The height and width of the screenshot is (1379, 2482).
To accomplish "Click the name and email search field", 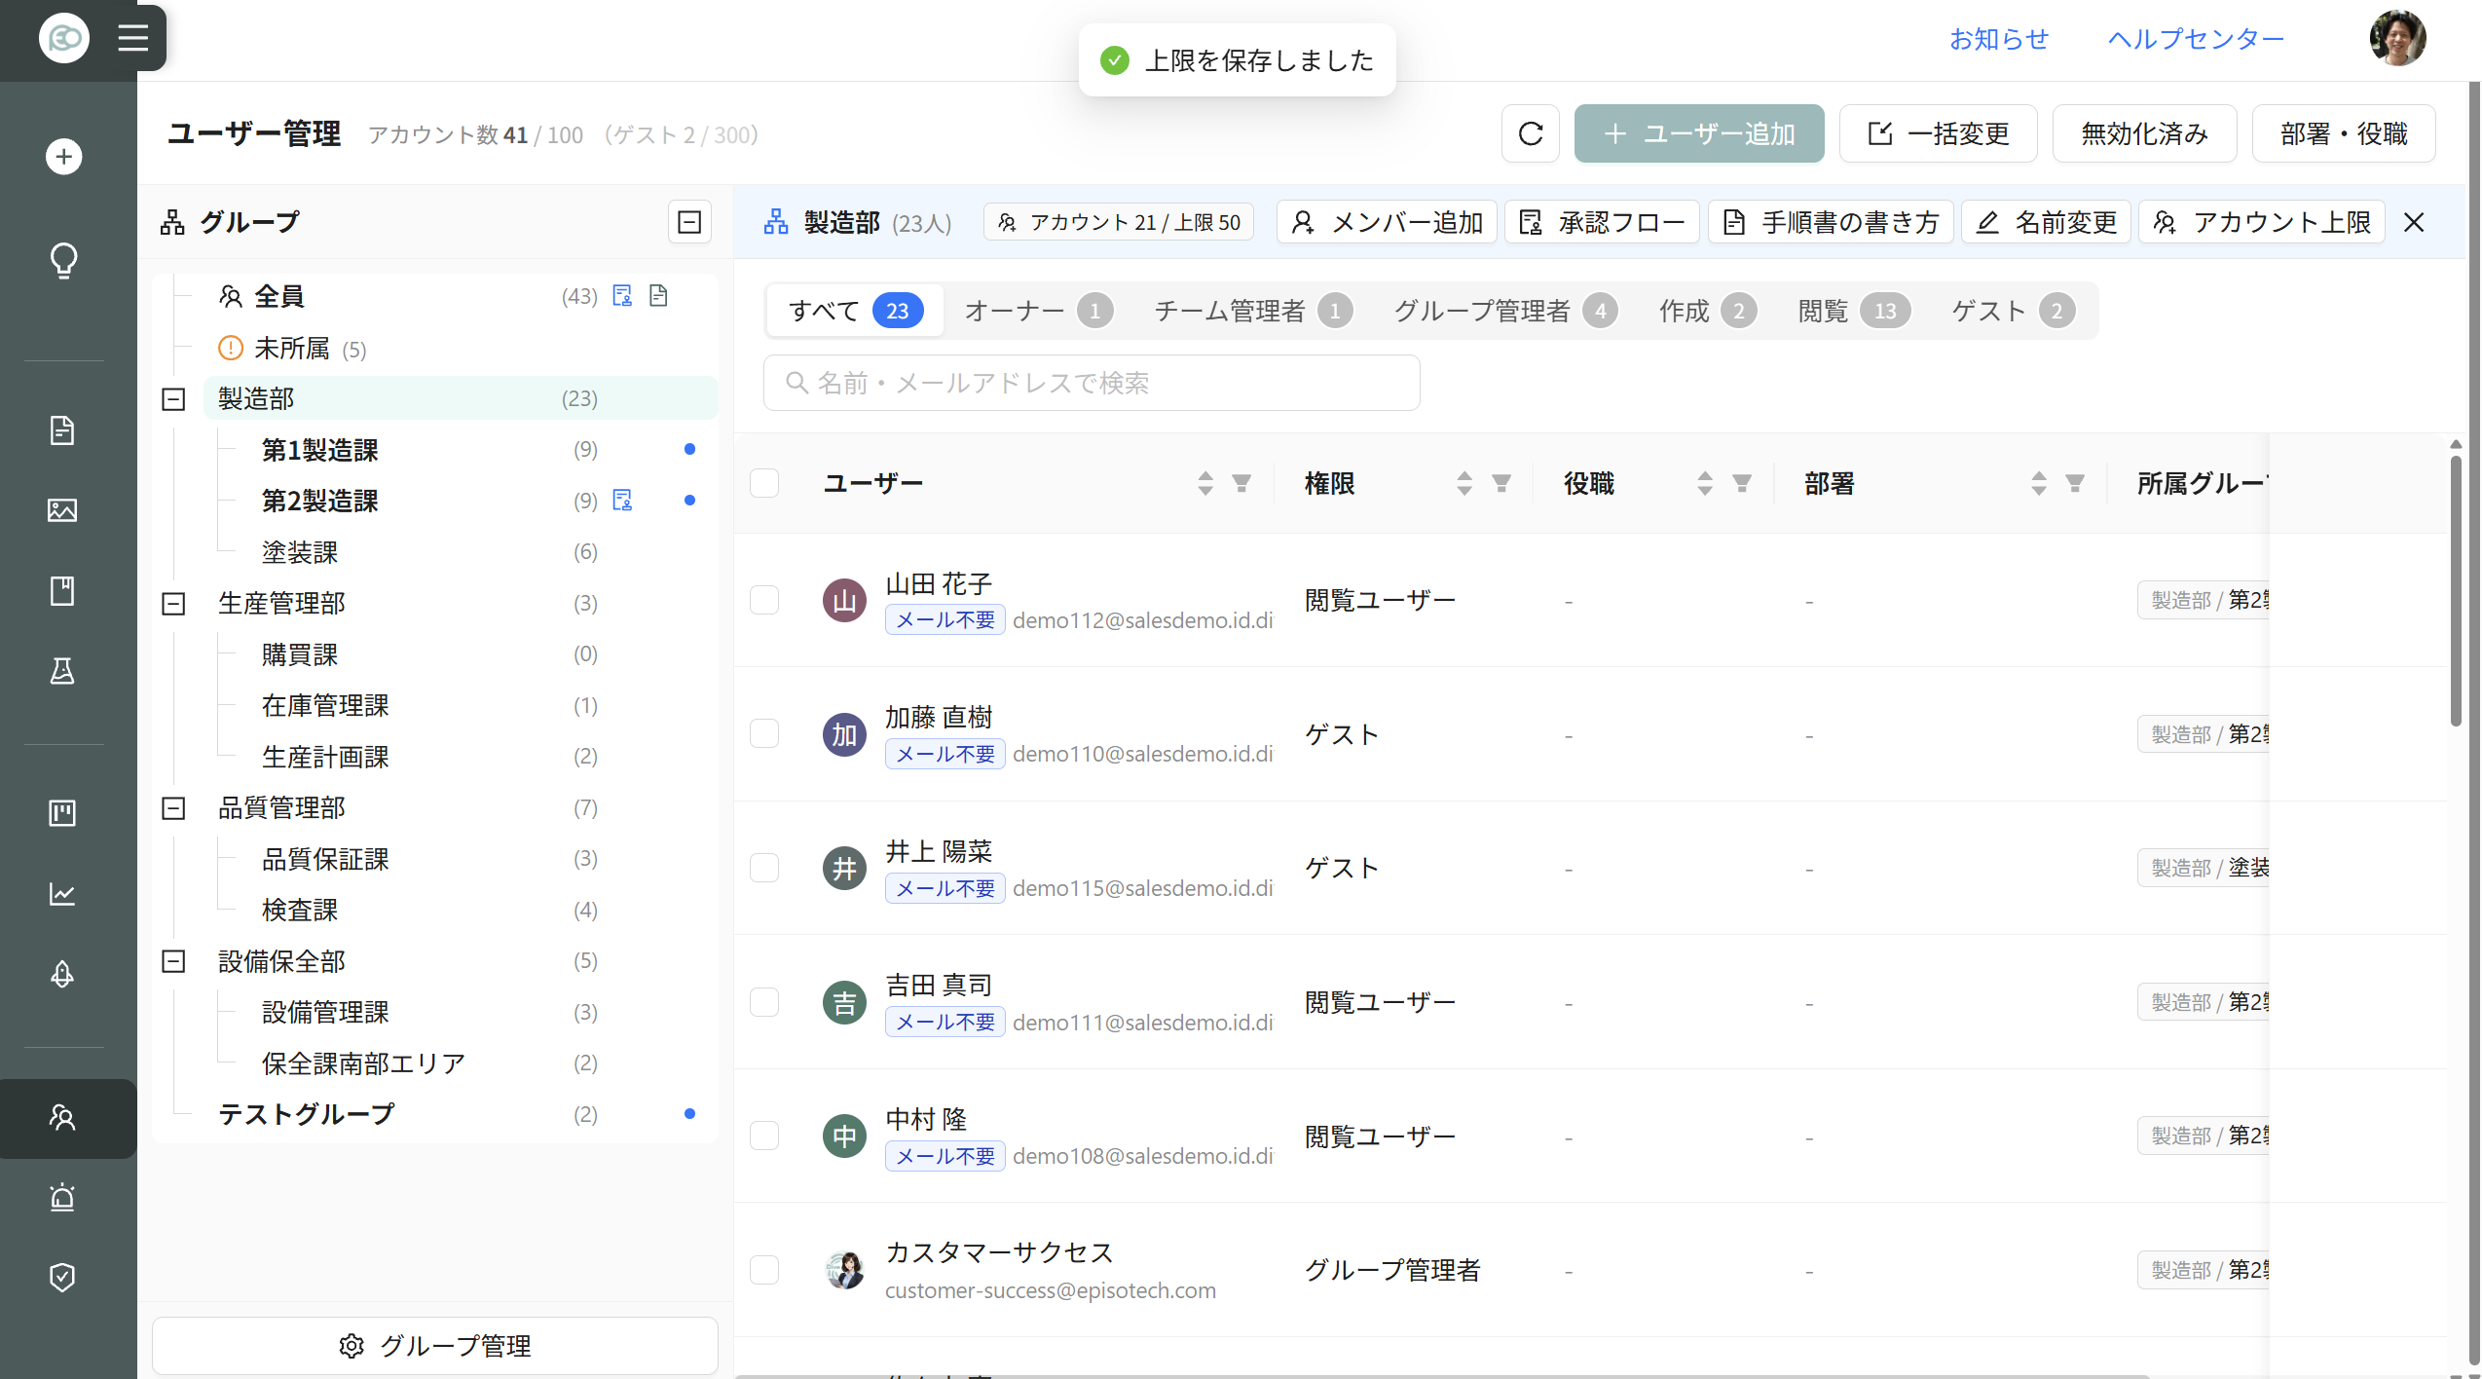I will [1092, 383].
